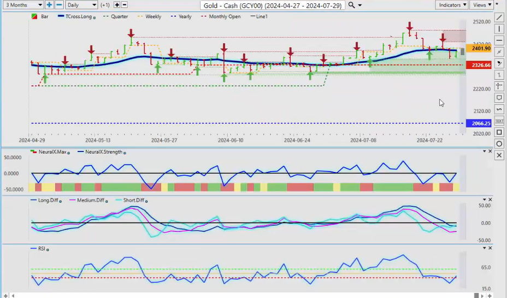Screen dimensions: 507x298
Task: Open the Indicators menu
Action: point(452,5)
